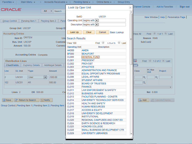Click the dialog vertical scrollbar thumb
Image resolution: width=192 pixels, height=144 pixels.
click(131, 39)
